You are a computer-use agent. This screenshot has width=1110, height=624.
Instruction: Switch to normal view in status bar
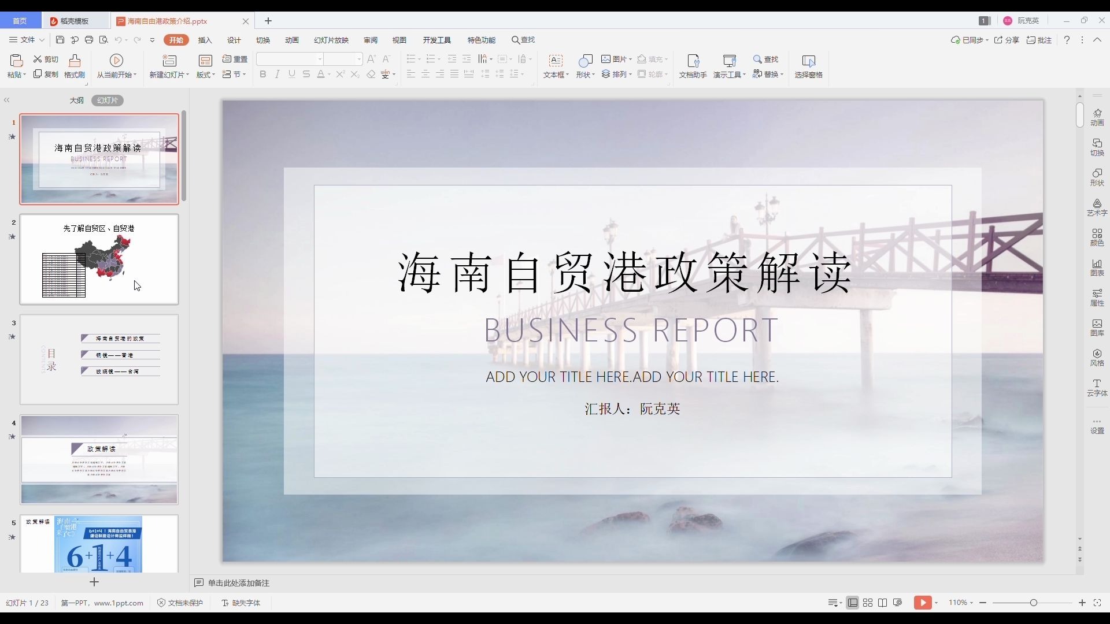point(853,603)
